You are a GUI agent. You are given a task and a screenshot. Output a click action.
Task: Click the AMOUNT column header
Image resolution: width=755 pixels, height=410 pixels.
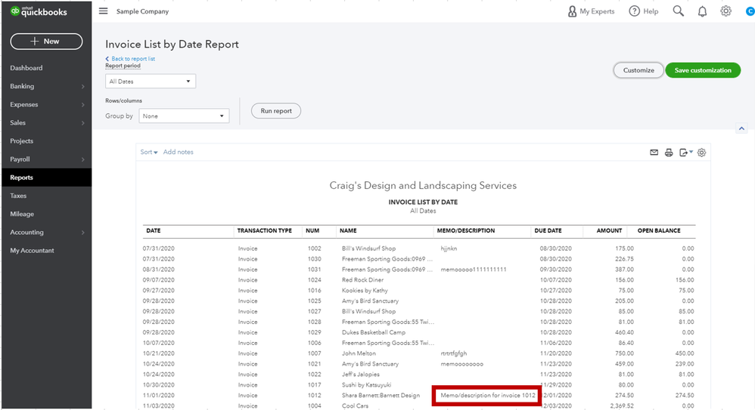tap(609, 231)
